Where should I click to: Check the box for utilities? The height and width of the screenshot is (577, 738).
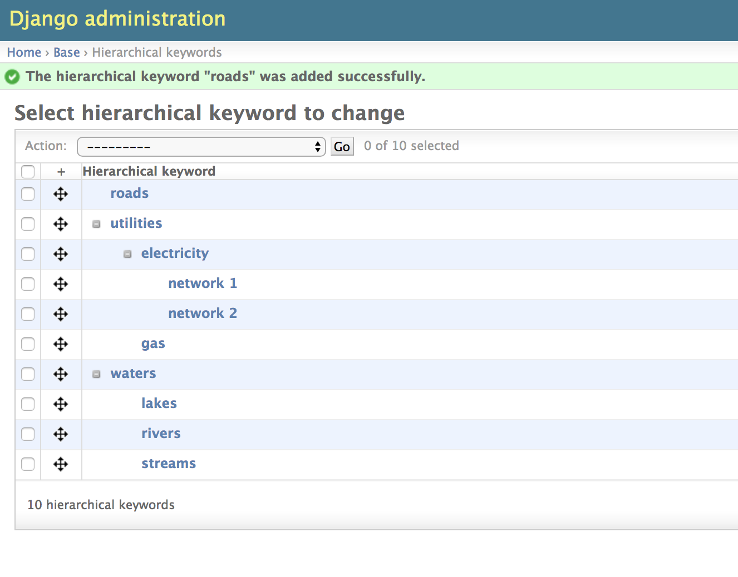click(x=28, y=224)
